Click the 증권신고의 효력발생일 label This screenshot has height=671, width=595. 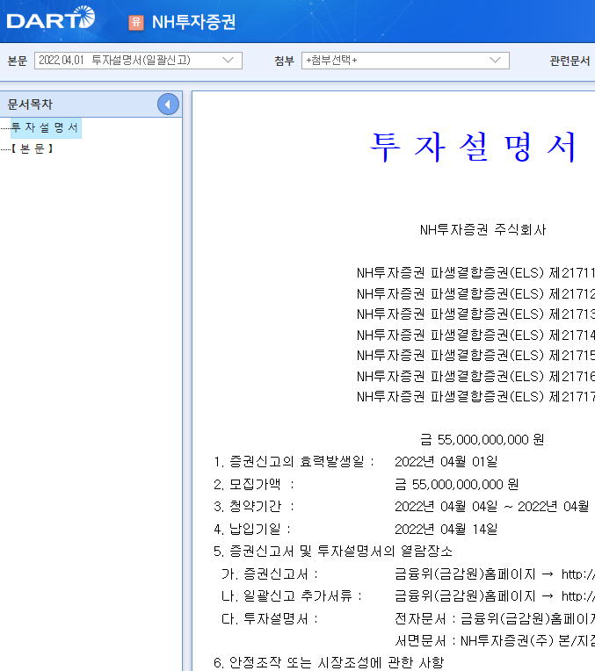294,462
